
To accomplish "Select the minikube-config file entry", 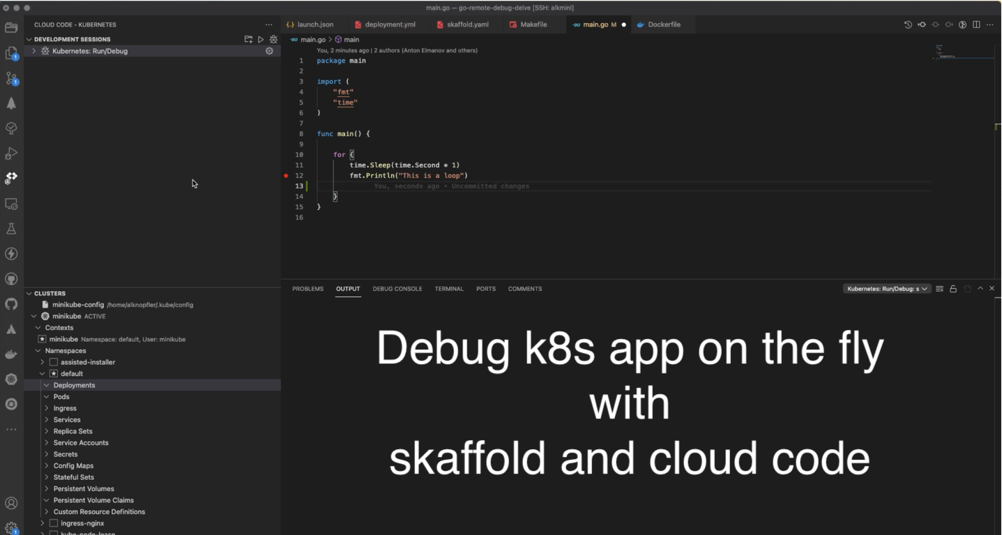I will click(152, 305).
